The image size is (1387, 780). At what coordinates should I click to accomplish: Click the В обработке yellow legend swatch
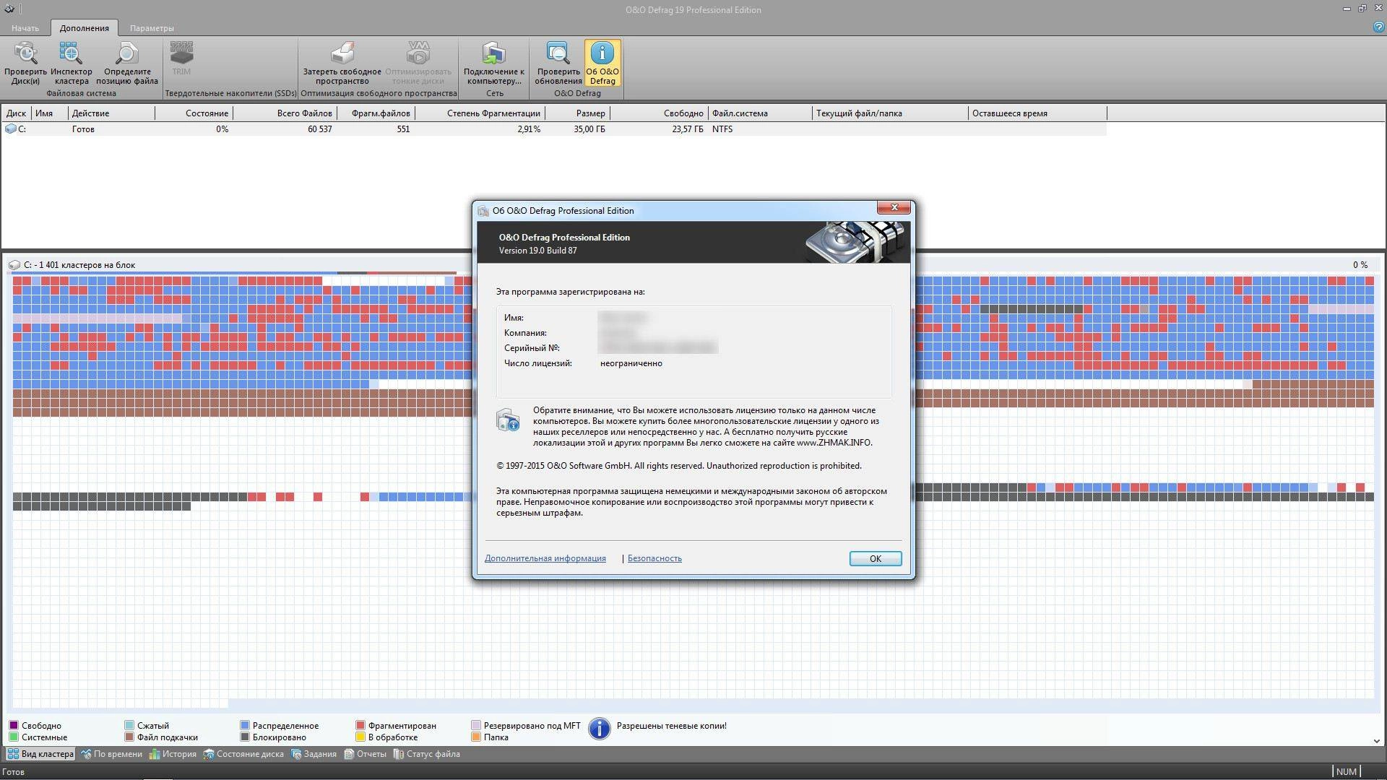click(x=360, y=737)
